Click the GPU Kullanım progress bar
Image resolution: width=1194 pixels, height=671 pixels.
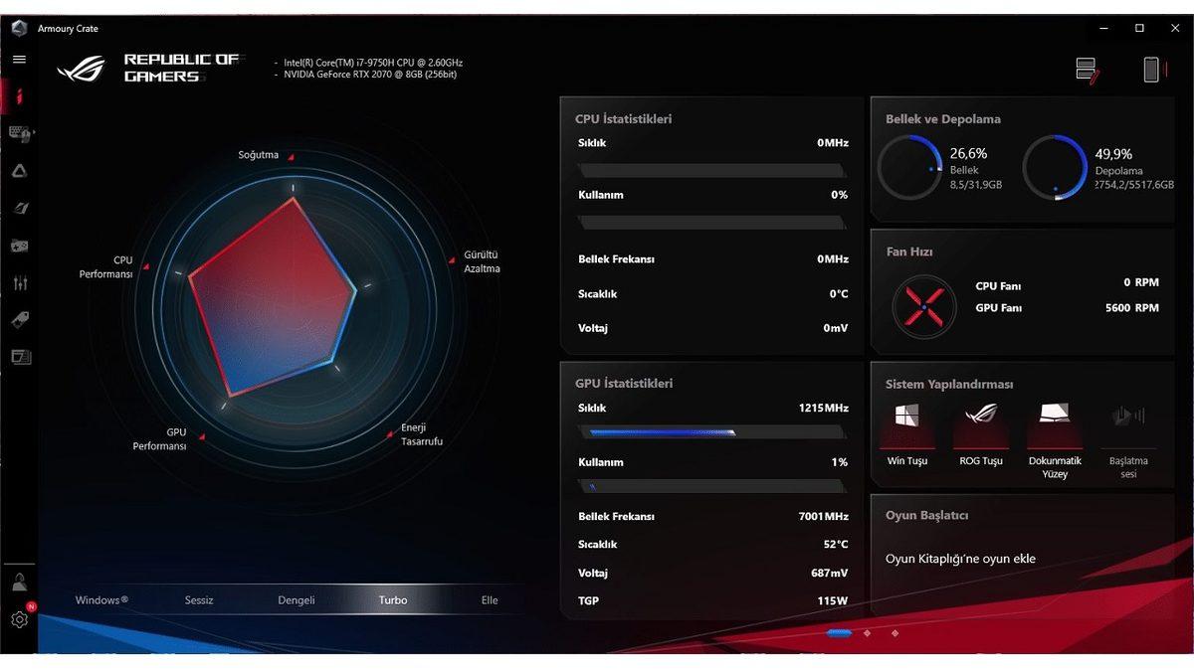(711, 486)
